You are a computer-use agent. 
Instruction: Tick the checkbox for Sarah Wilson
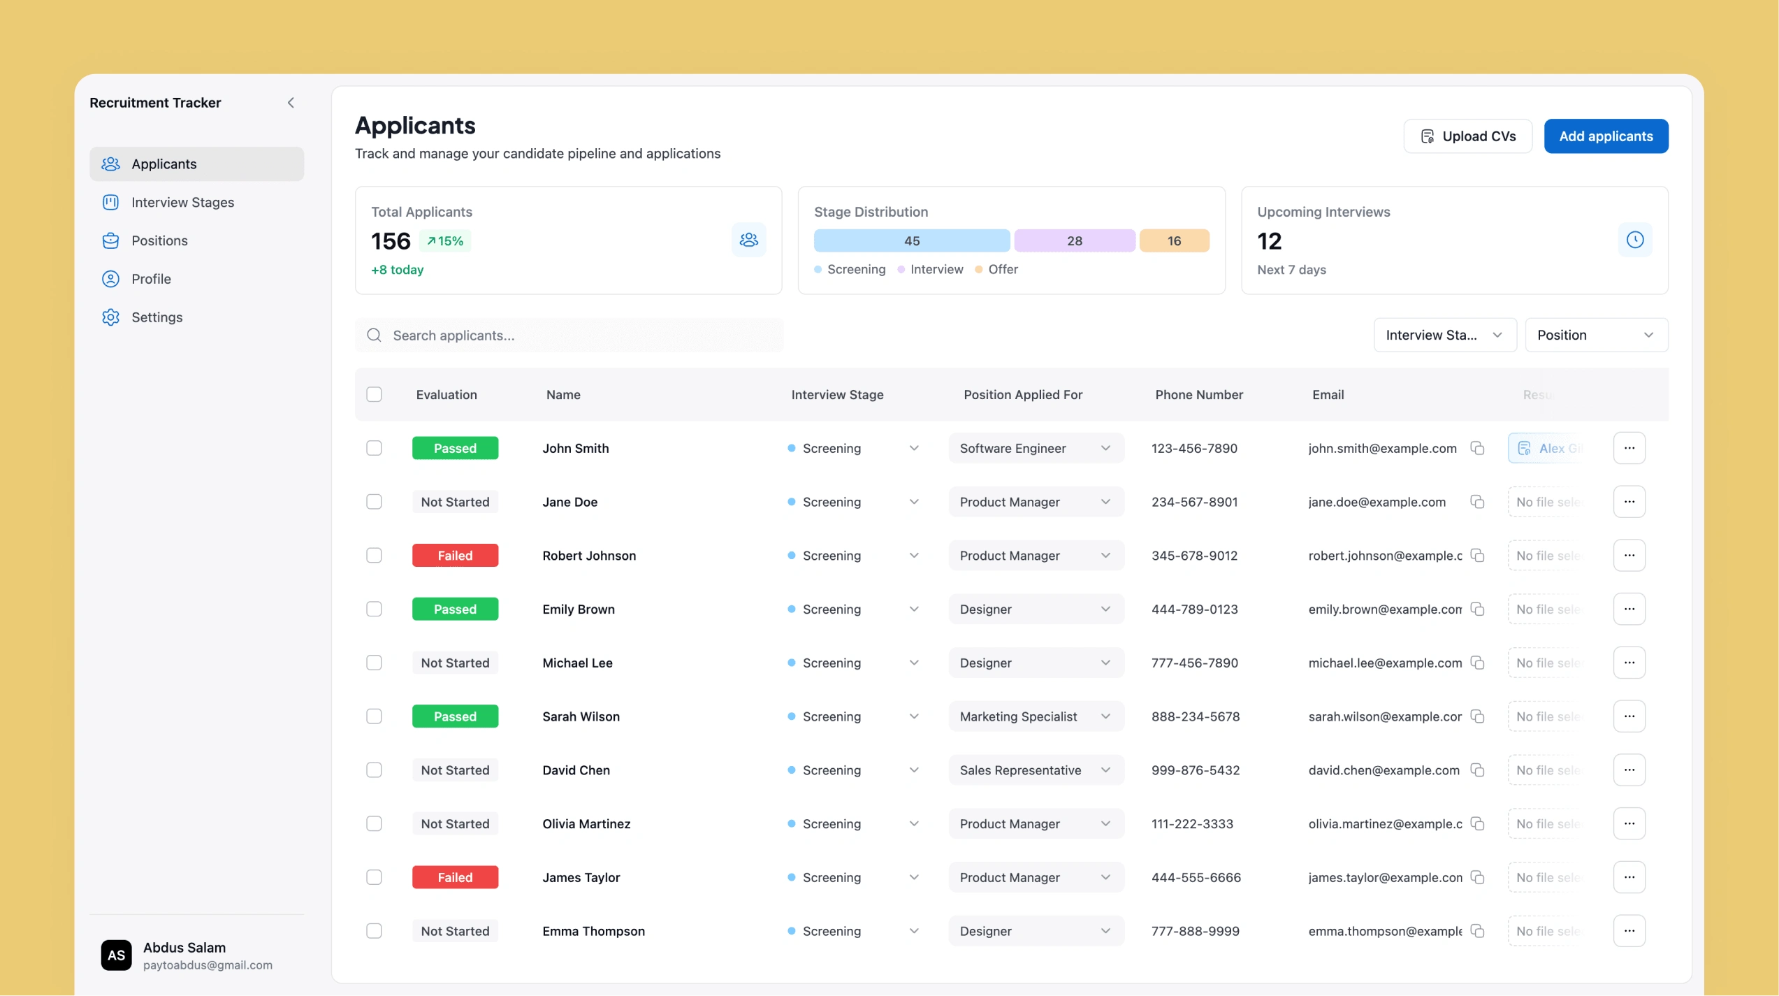pos(374,716)
